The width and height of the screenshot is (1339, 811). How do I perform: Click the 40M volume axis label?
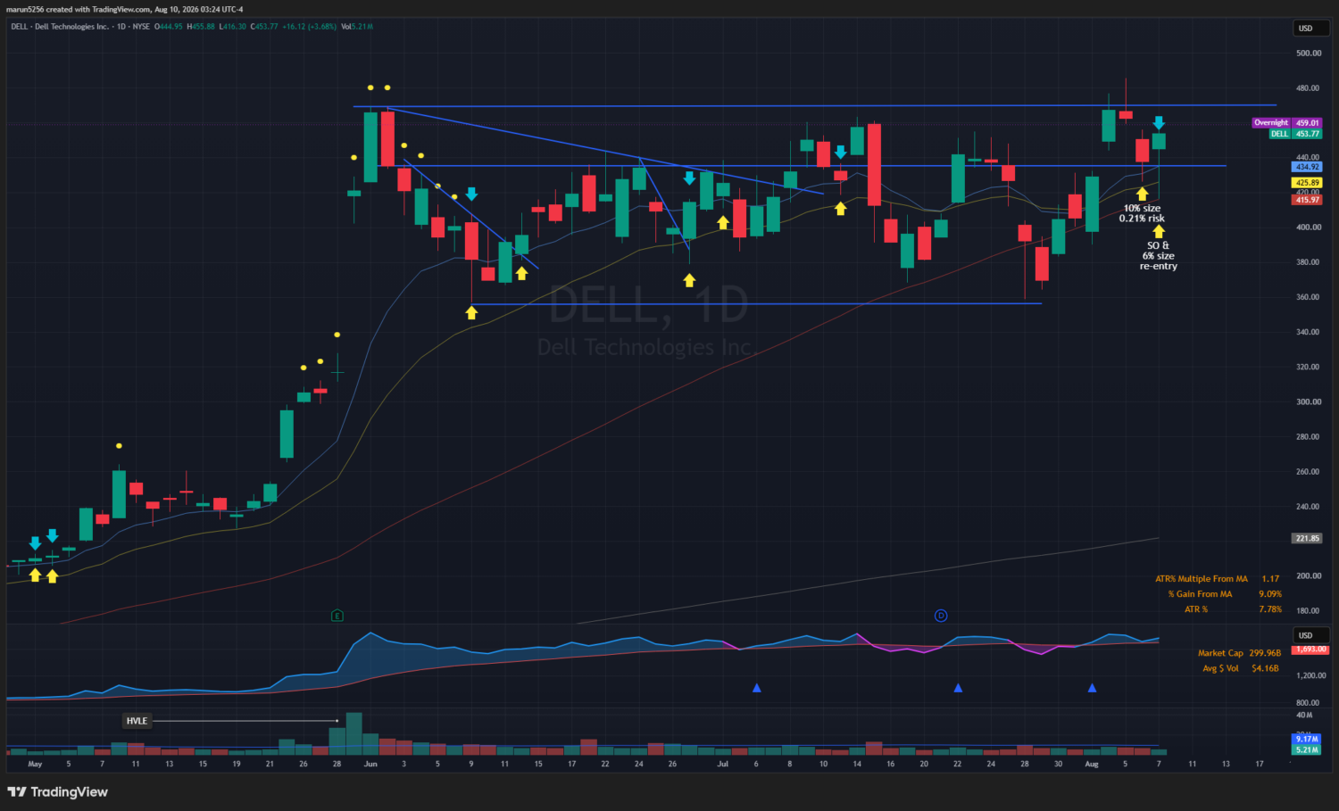[1304, 716]
